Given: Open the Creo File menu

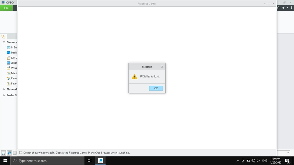Looking at the screenshot, I should pyautogui.click(x=6, y=8).
